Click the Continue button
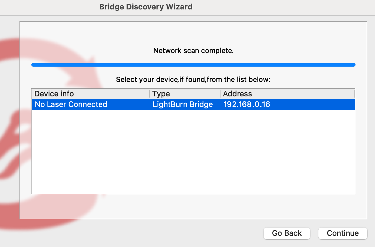The image size is (375, 247). pos(343,233)
